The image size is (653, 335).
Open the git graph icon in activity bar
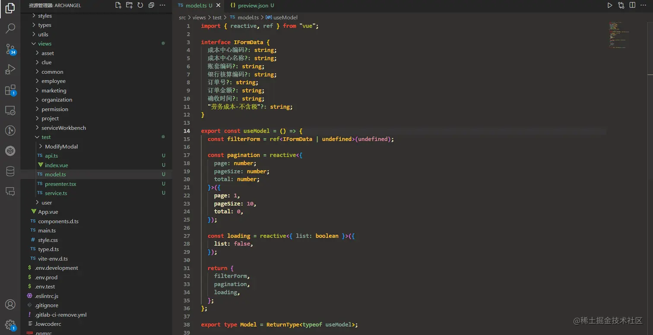(10, 130)
